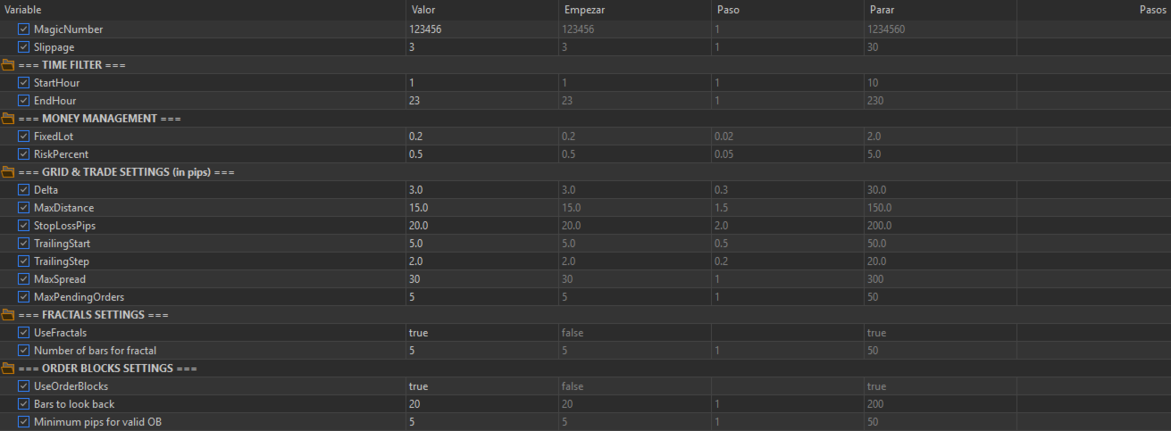Uncheck the MagicNumber checkbox

coord(24,29)
